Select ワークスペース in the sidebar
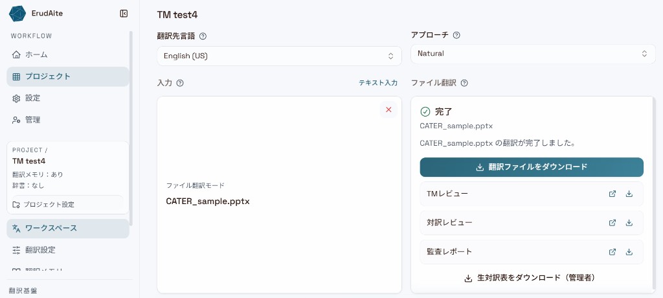The height and width of the screenshot is (298, 663). click(67, 228)
